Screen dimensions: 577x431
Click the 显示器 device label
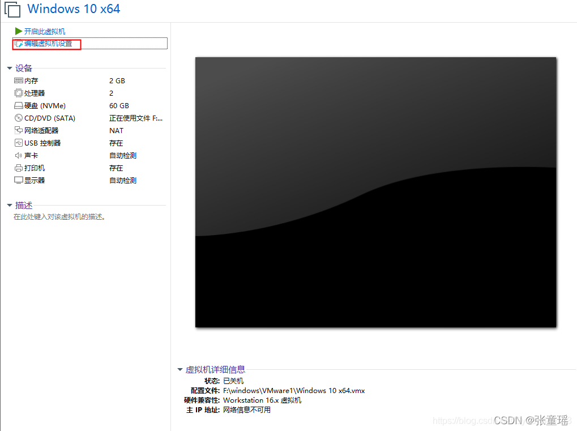coord(35,180)
